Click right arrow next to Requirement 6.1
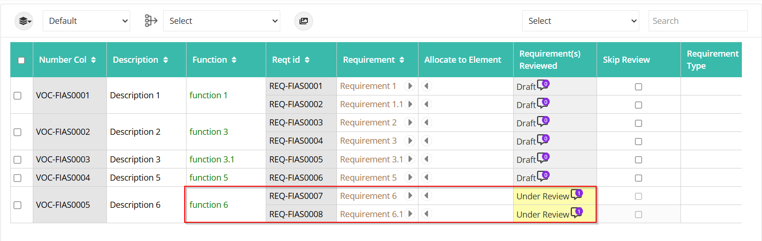 click(x=410, y=214)
